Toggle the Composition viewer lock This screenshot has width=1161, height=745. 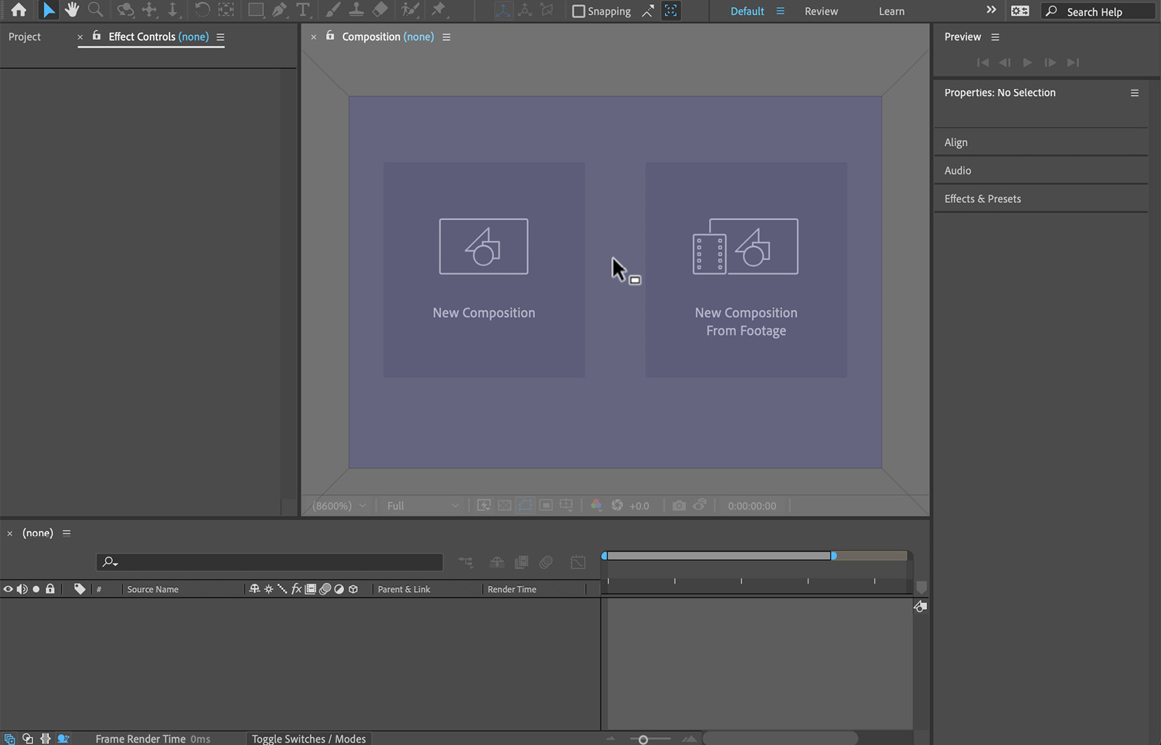(330, 36)
